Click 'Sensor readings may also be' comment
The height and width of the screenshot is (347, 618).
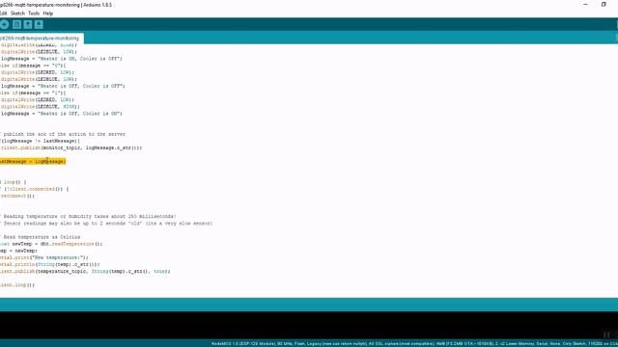point(106,224)
